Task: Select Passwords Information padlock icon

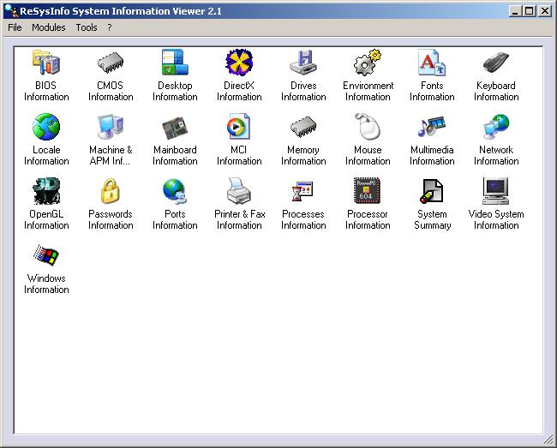Action: click(111, 191)
